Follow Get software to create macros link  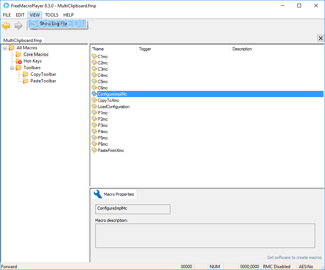coord(294,257)
